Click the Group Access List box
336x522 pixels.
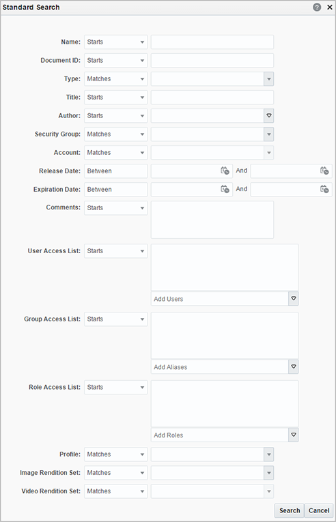(225, 336)
